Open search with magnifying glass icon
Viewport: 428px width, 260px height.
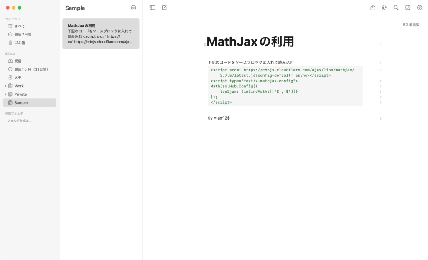click(x=396, y=8)
